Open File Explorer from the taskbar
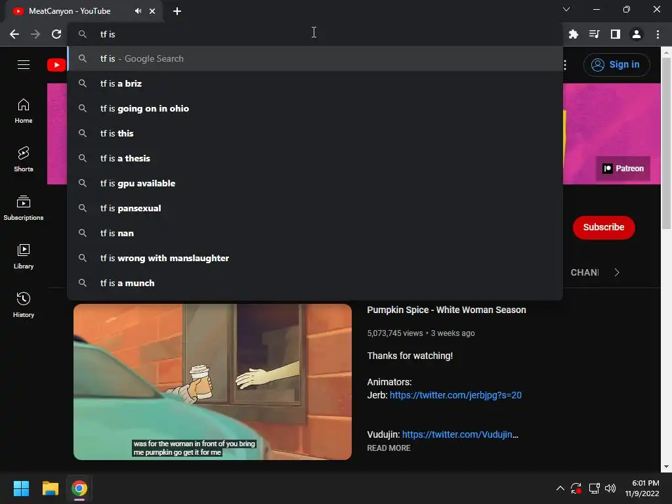 coord(50,488)
